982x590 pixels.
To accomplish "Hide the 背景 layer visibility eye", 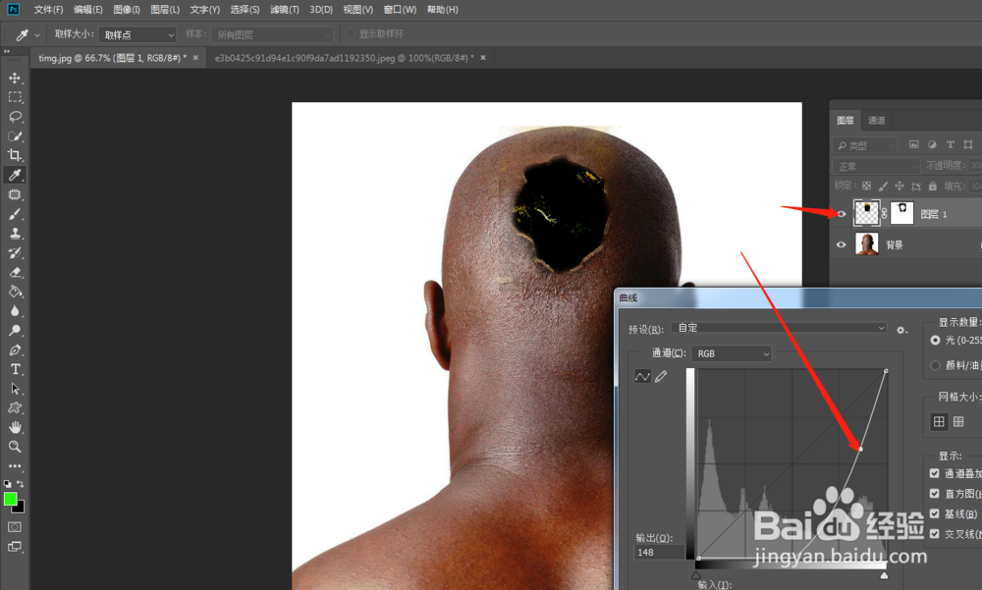I will (842, 244).
